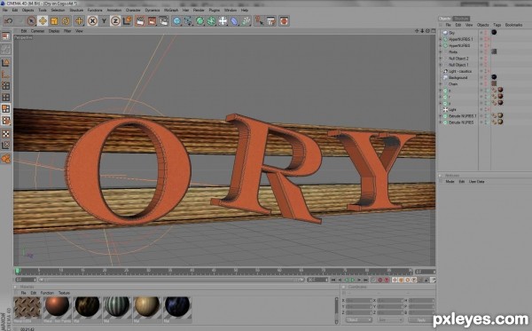532x331 pixels.
Task: Go to the end of animation
Action: pos(365,280)
